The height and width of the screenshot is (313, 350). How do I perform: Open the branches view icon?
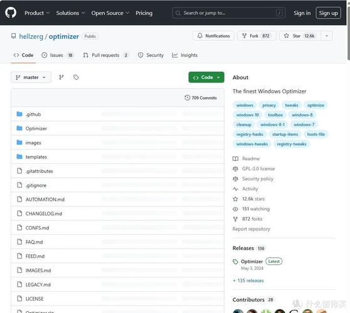tap(61, 77)
